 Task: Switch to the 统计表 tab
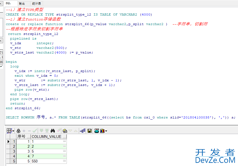[36, 4]
